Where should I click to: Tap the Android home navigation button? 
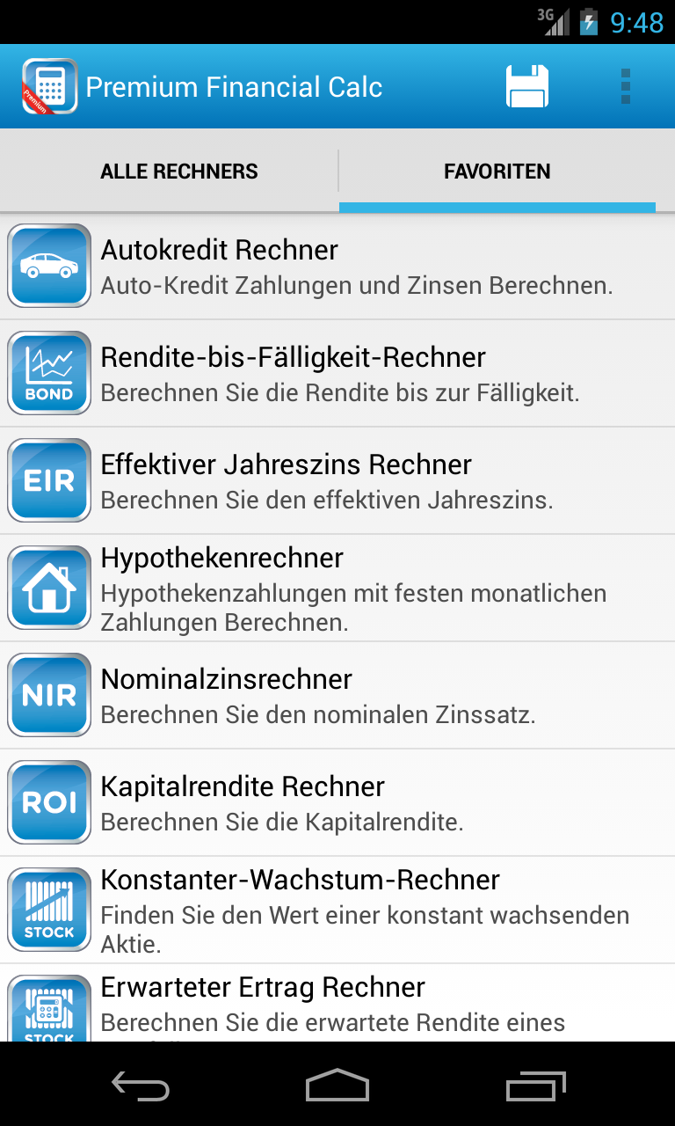point(337,1086)
